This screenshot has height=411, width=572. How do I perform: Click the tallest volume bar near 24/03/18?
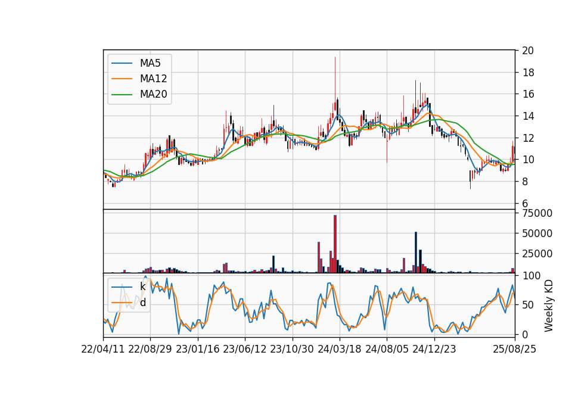tap(335, 244)
